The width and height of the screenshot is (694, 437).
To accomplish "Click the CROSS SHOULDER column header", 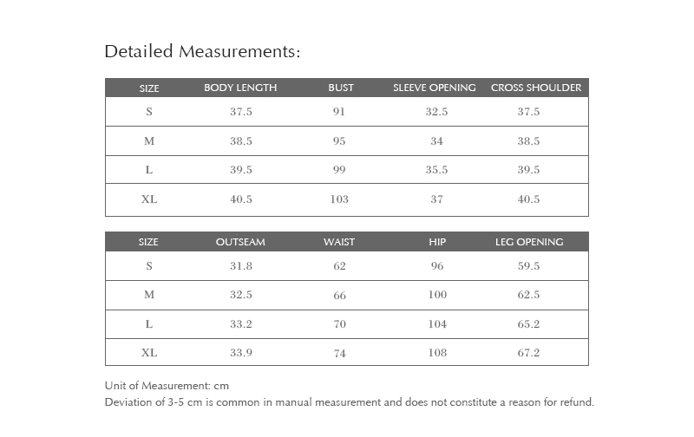I will click(x=536, y=88).
